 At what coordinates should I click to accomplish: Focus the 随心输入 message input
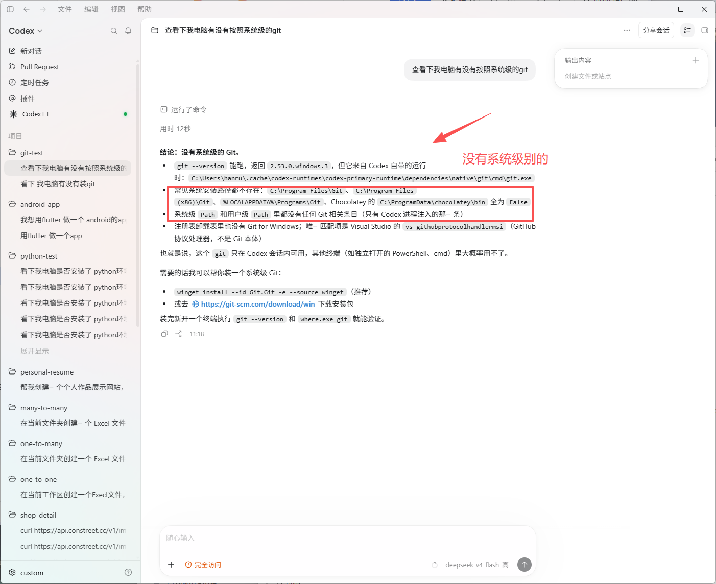[x=347, y=538]
